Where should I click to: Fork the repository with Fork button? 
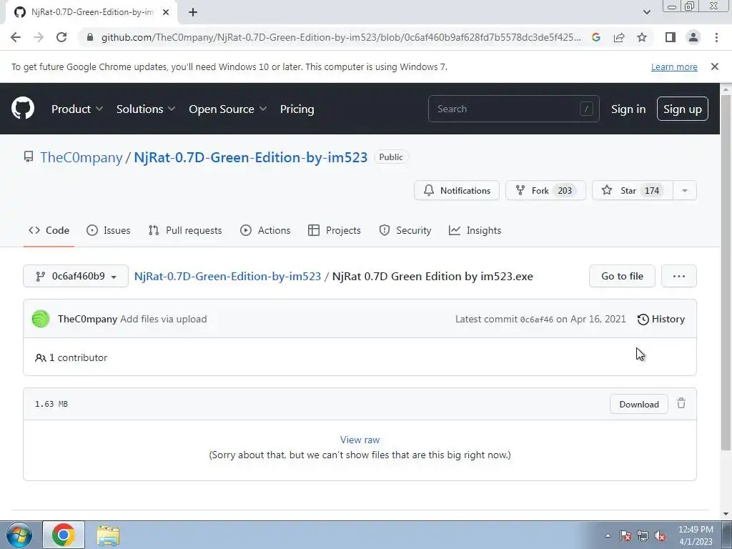point(545,190)
